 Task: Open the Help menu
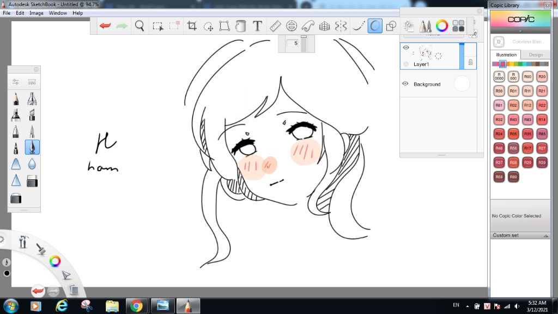(x=77, y=13)
